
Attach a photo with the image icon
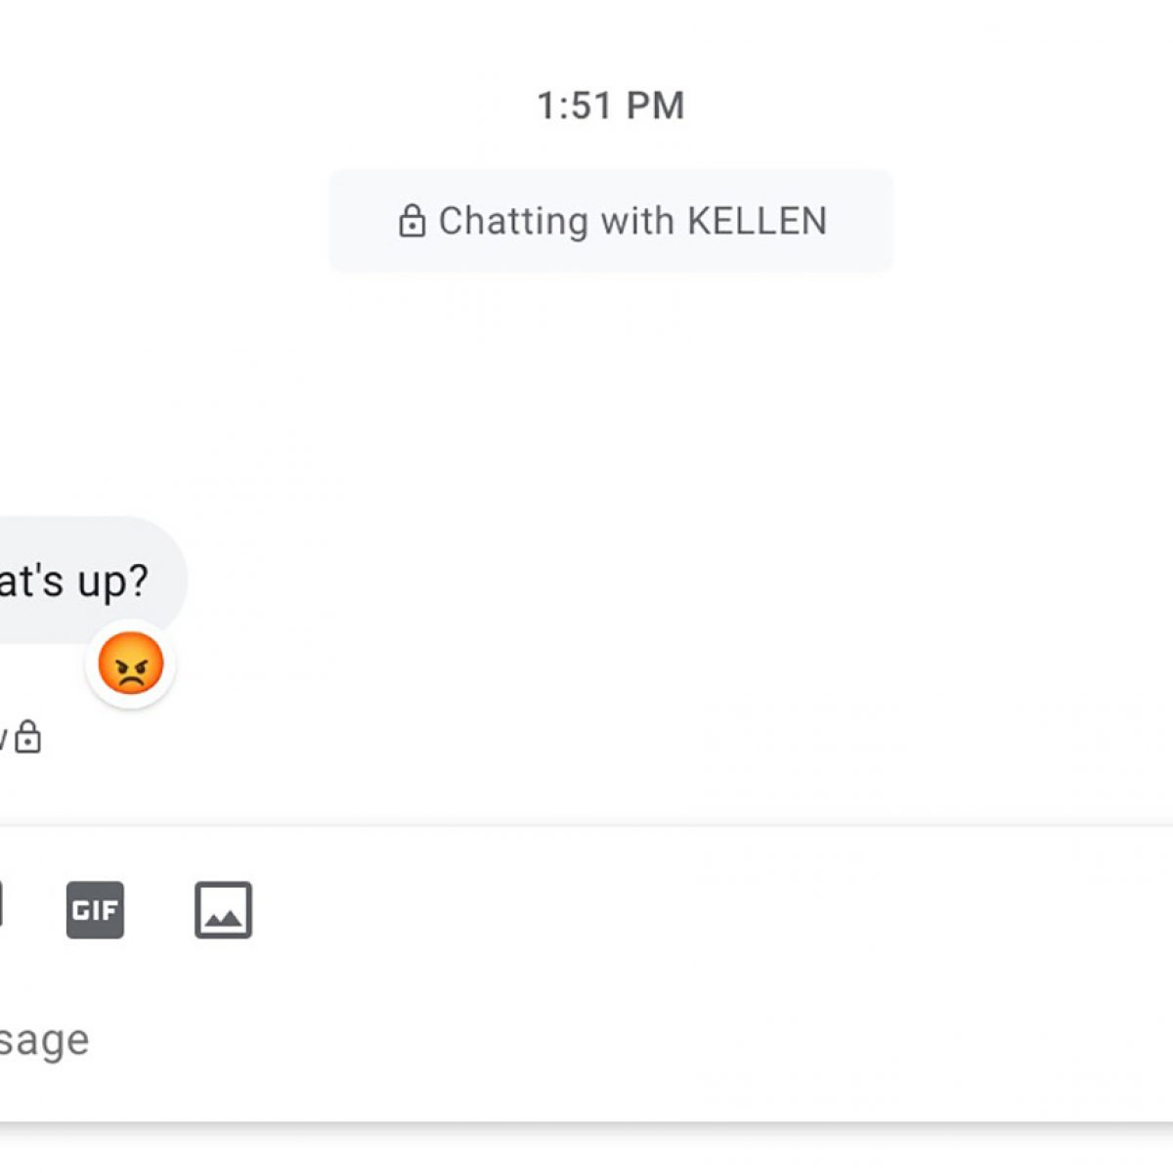tap(223, 910)
